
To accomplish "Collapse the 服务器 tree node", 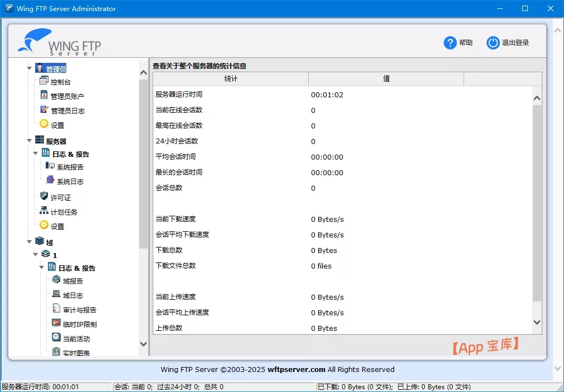I will [30, 141].
